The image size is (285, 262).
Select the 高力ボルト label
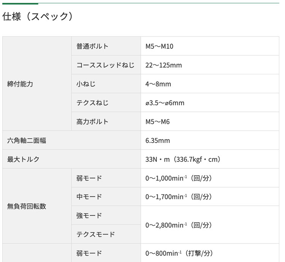click(92, 122)
